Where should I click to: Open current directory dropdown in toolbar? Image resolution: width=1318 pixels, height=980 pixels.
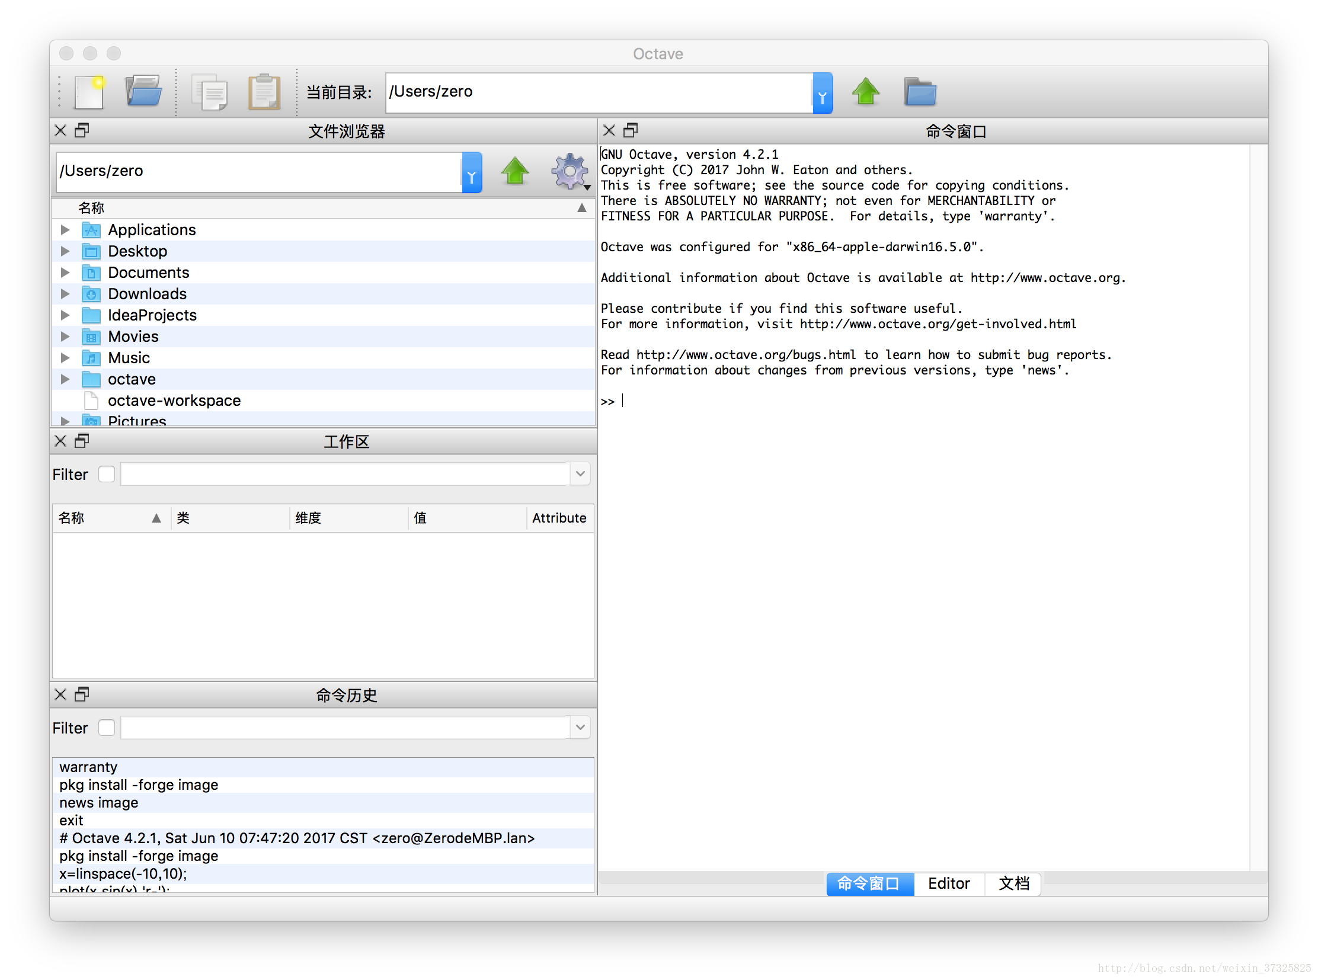coord(823,93)
